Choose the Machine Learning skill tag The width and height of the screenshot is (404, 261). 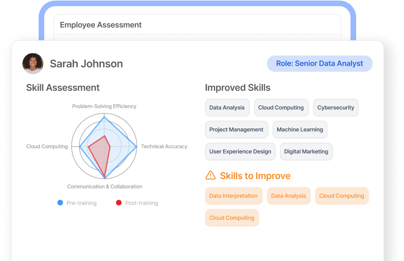tap(300, 130)
